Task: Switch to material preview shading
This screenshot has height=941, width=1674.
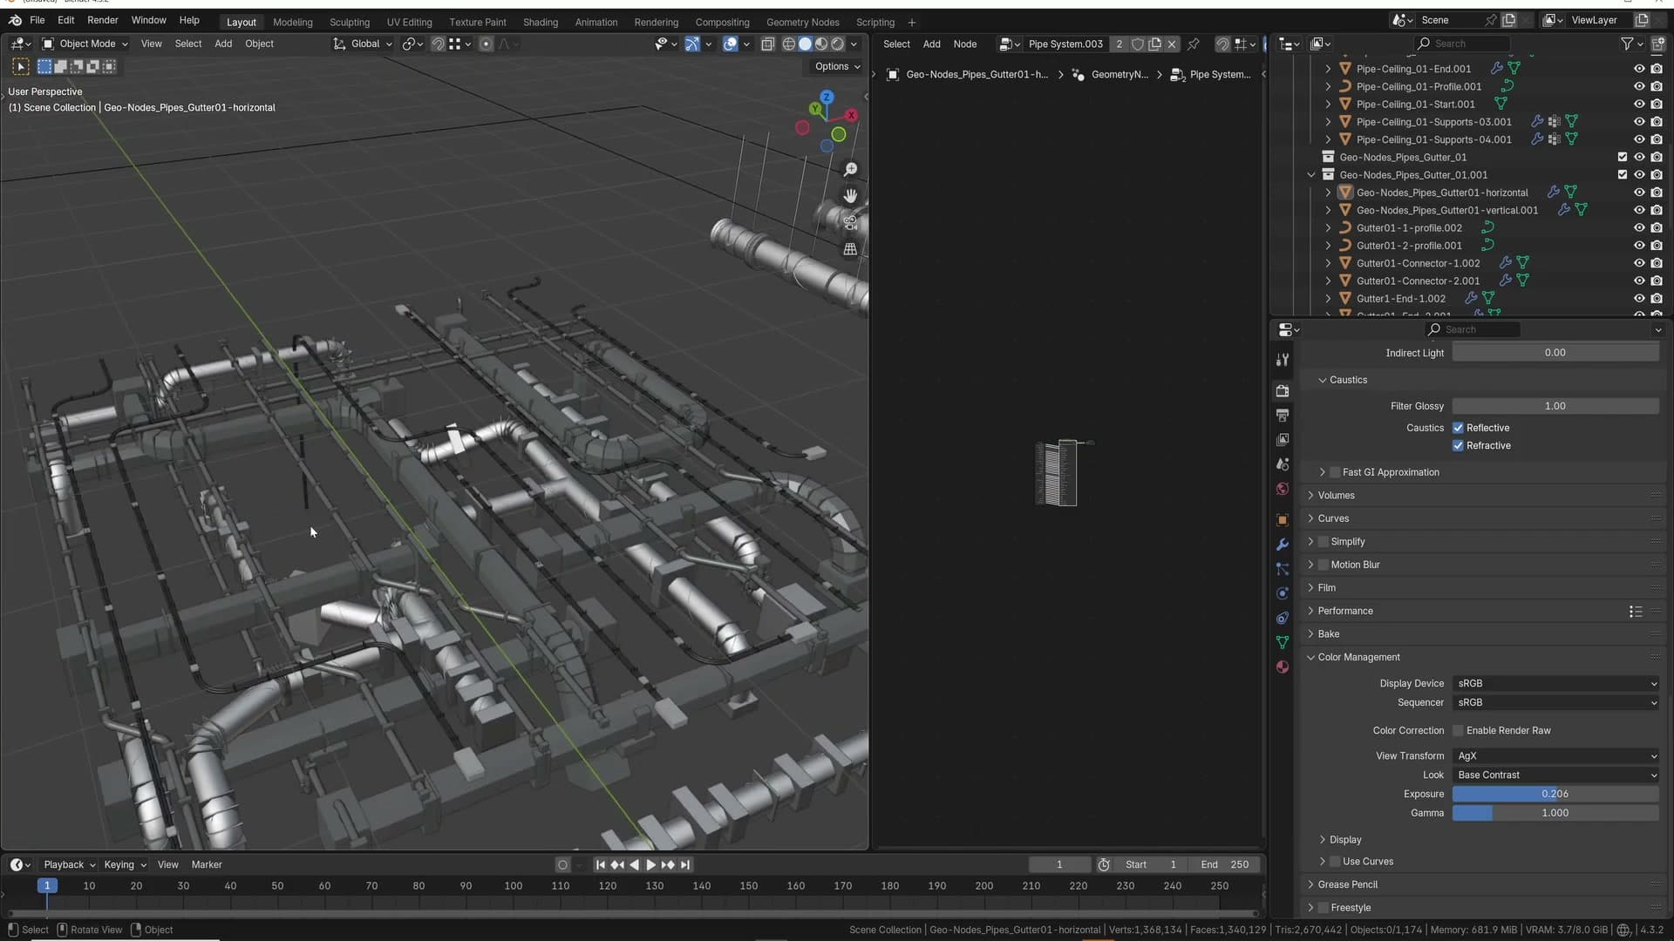Action: [x=821, y=44]
